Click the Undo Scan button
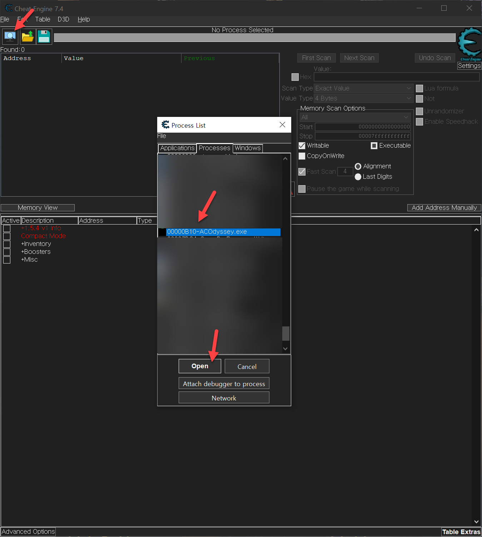Viewport: 482px width, 537px height. (x=435, y=58)
